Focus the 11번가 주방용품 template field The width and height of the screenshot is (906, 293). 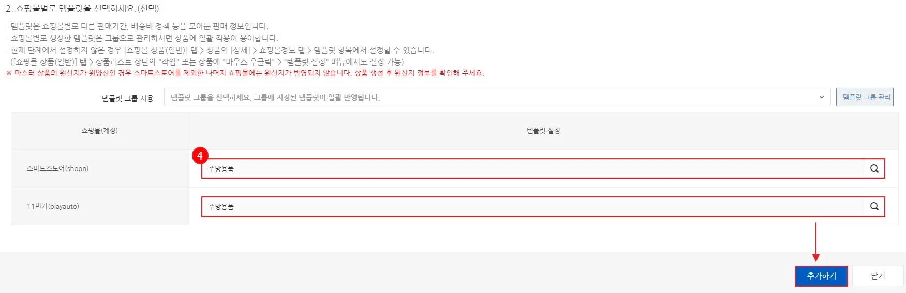(532, 206)
